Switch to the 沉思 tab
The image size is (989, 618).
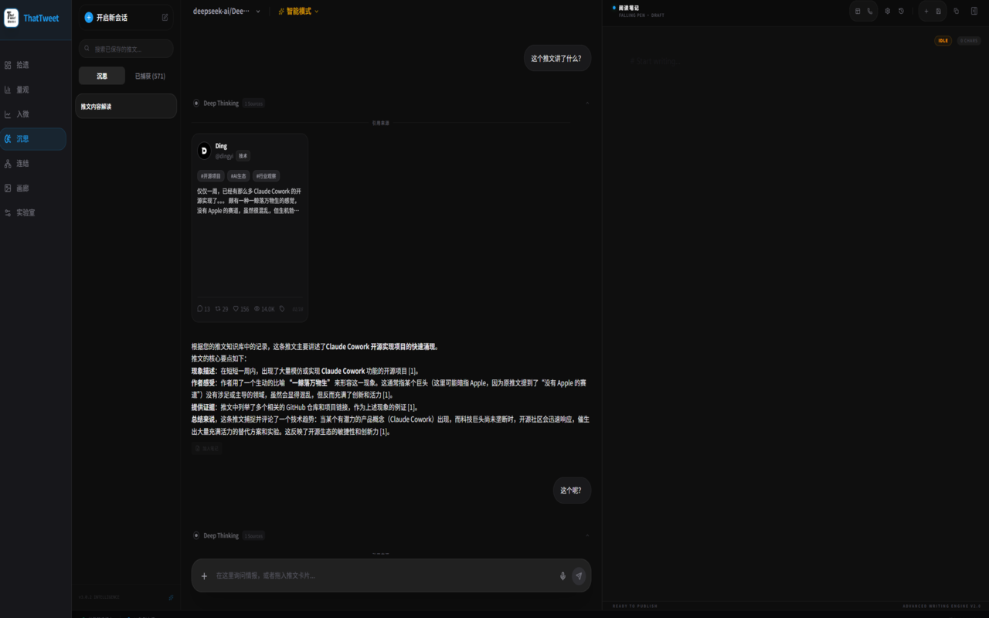pyautogui.click(x=102, y=76)
